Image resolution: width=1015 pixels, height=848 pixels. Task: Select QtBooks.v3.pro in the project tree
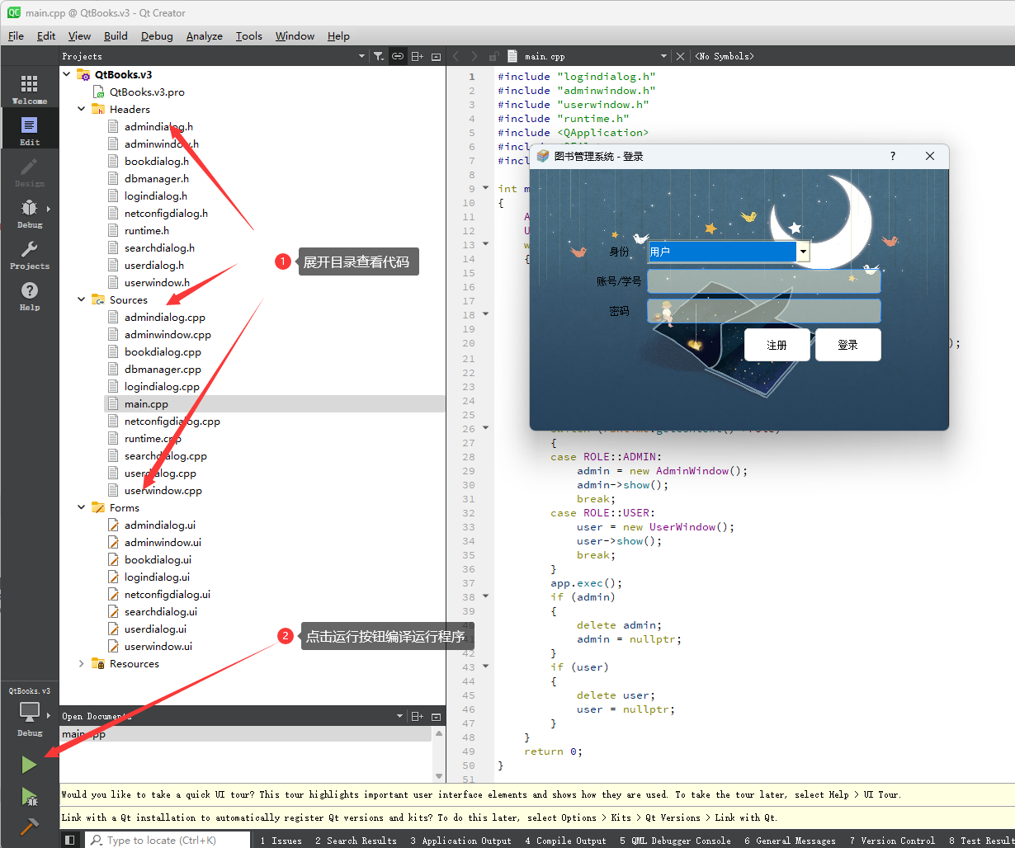(146, 92)
